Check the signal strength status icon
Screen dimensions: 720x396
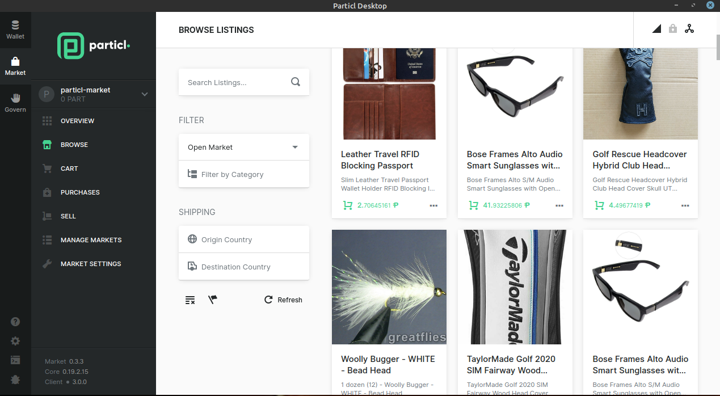click(656, 29)
